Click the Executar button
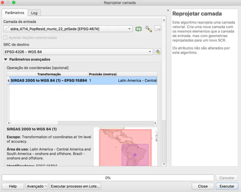The width and height of the screenshot is (241, 192). click(x=227, y=186)
